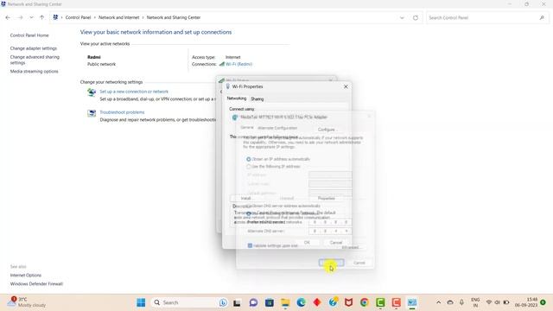This screenshot has height=311, width=553.
Task: Click the microphone tray icon
Action: pyautogui.click(x=461, y=302)
